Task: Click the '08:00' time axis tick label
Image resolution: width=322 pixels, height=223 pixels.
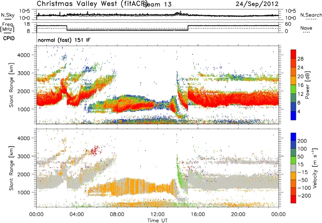Action: [x=117, y=215]
